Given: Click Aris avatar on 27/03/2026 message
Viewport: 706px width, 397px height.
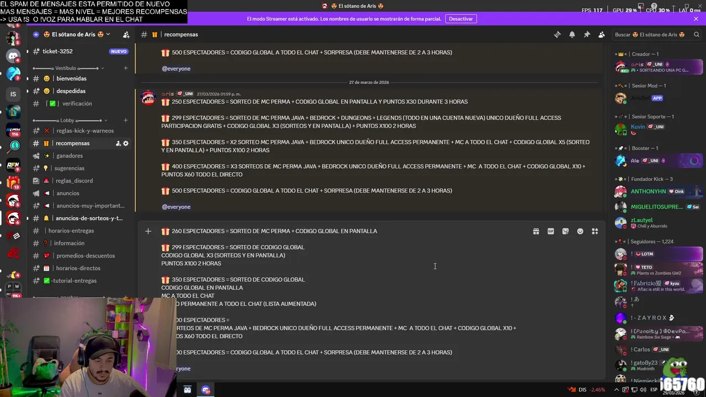Looking at the screenshot, I should click(x=148, y=98).
